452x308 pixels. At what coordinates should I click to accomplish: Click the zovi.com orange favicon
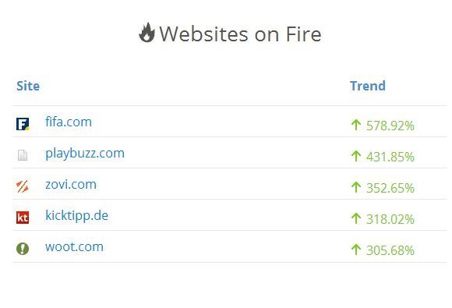[x=23, y=186]
